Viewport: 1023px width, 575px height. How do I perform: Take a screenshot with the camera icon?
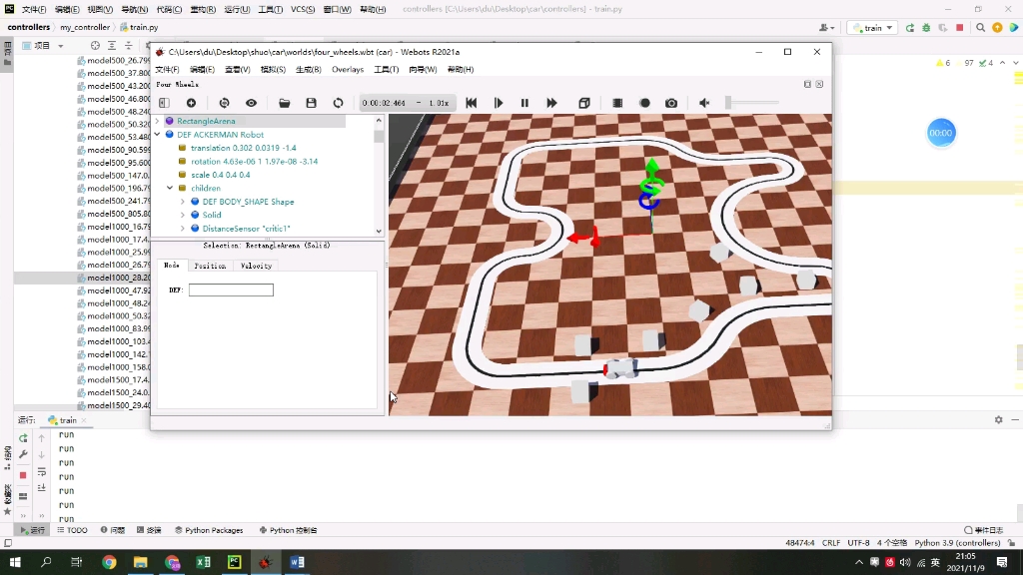[x=671, y=103]
